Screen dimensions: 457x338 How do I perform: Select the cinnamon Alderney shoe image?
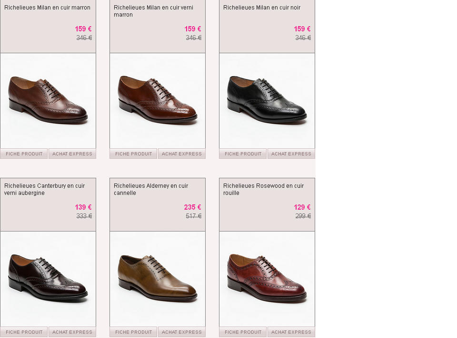point(158,279)
